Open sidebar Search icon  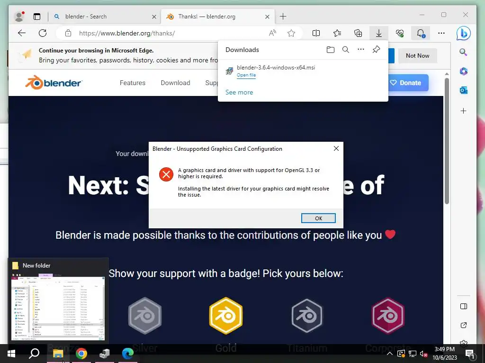coord(463,52)
